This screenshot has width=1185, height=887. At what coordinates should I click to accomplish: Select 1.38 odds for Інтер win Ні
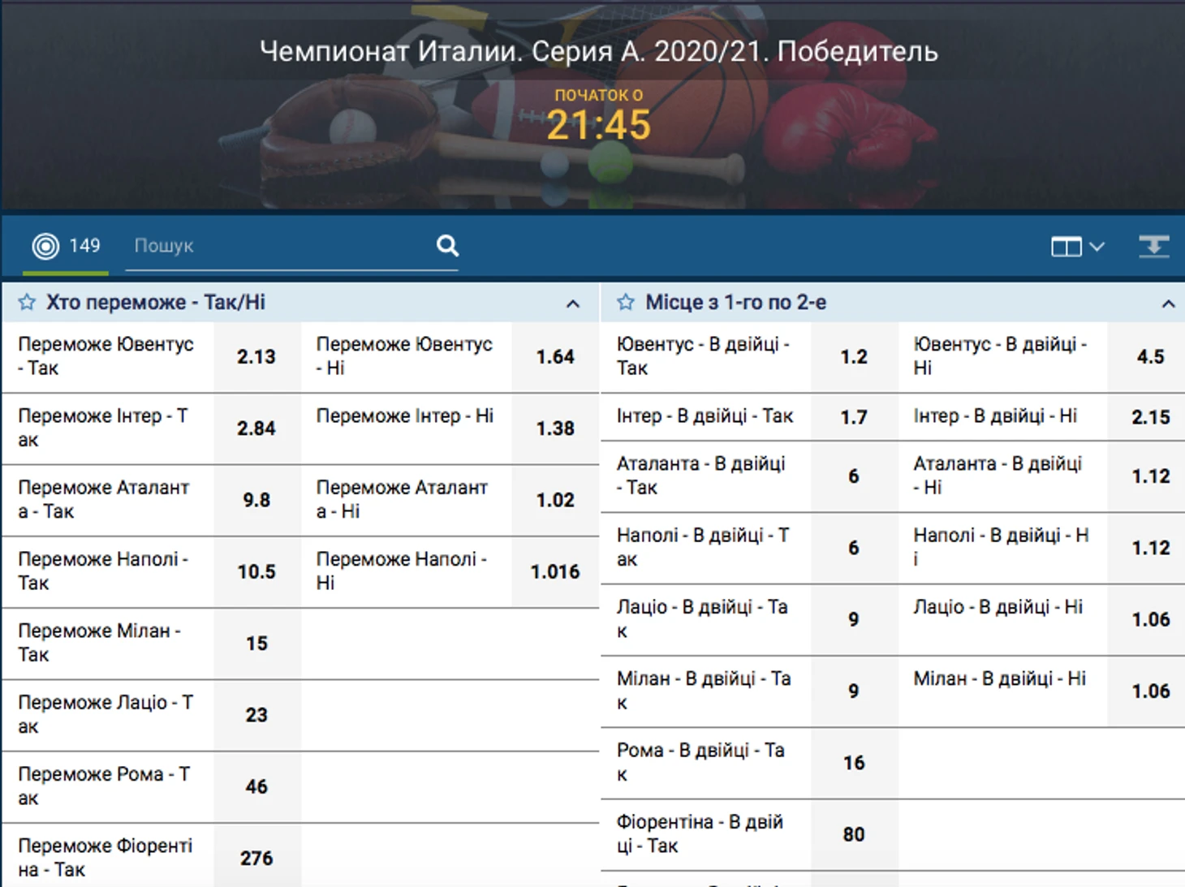coord(555,428)
